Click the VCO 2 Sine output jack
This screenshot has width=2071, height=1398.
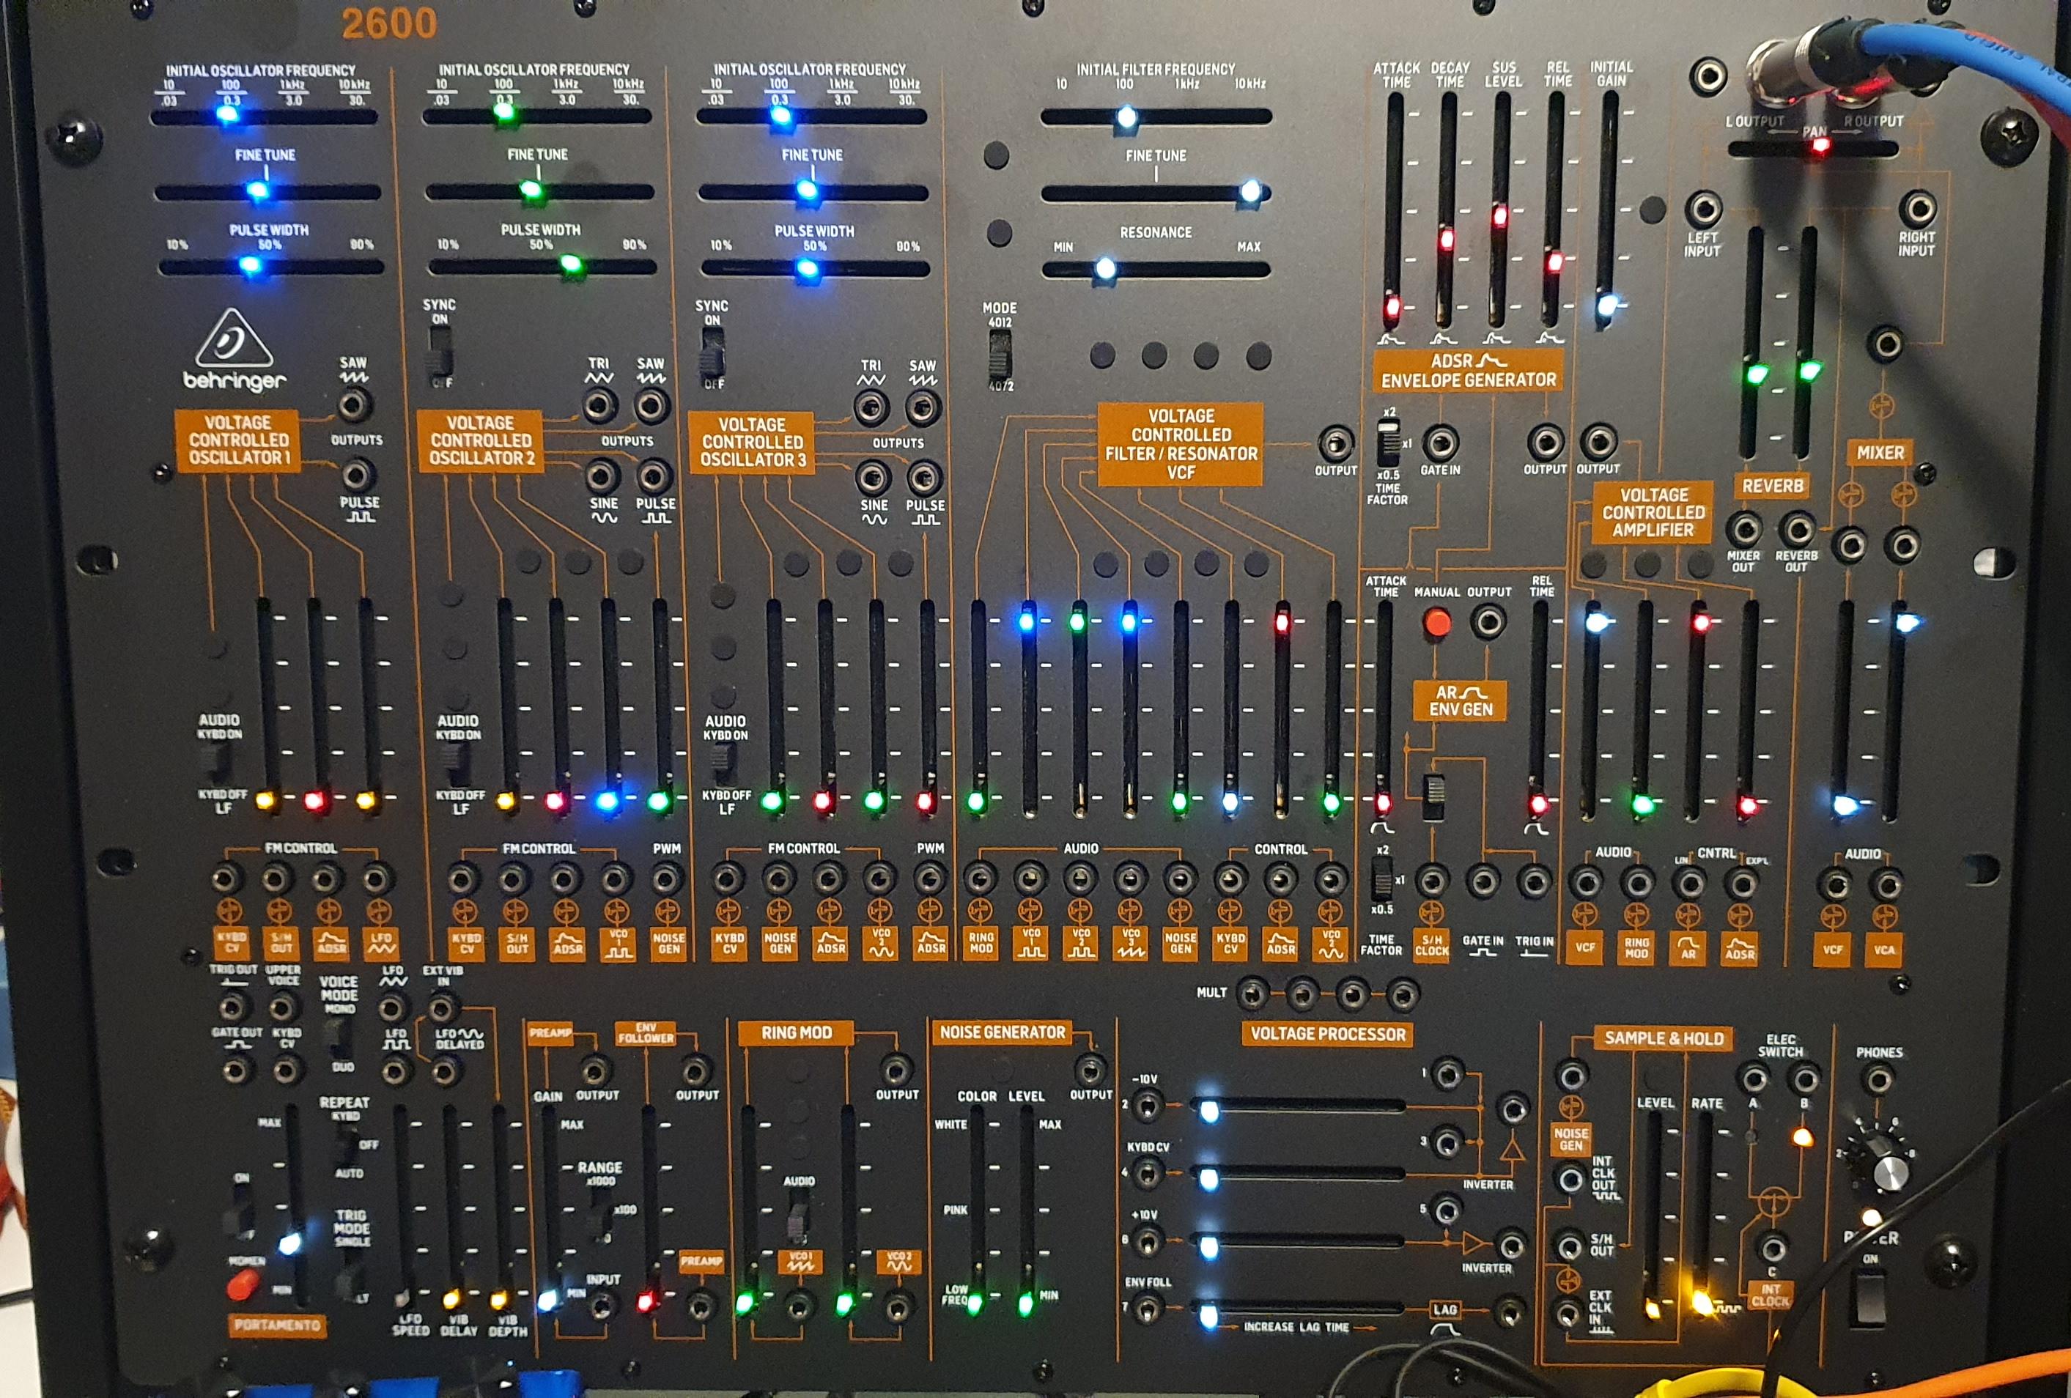[x=602, y=476]
